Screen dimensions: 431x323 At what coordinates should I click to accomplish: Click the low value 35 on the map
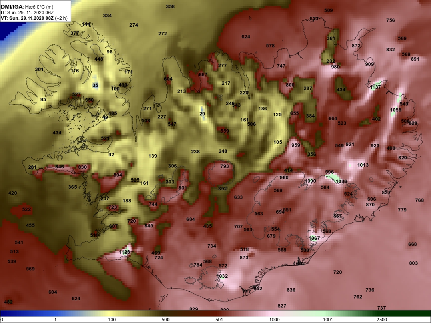pyautogui.click(x=95, y=85)
